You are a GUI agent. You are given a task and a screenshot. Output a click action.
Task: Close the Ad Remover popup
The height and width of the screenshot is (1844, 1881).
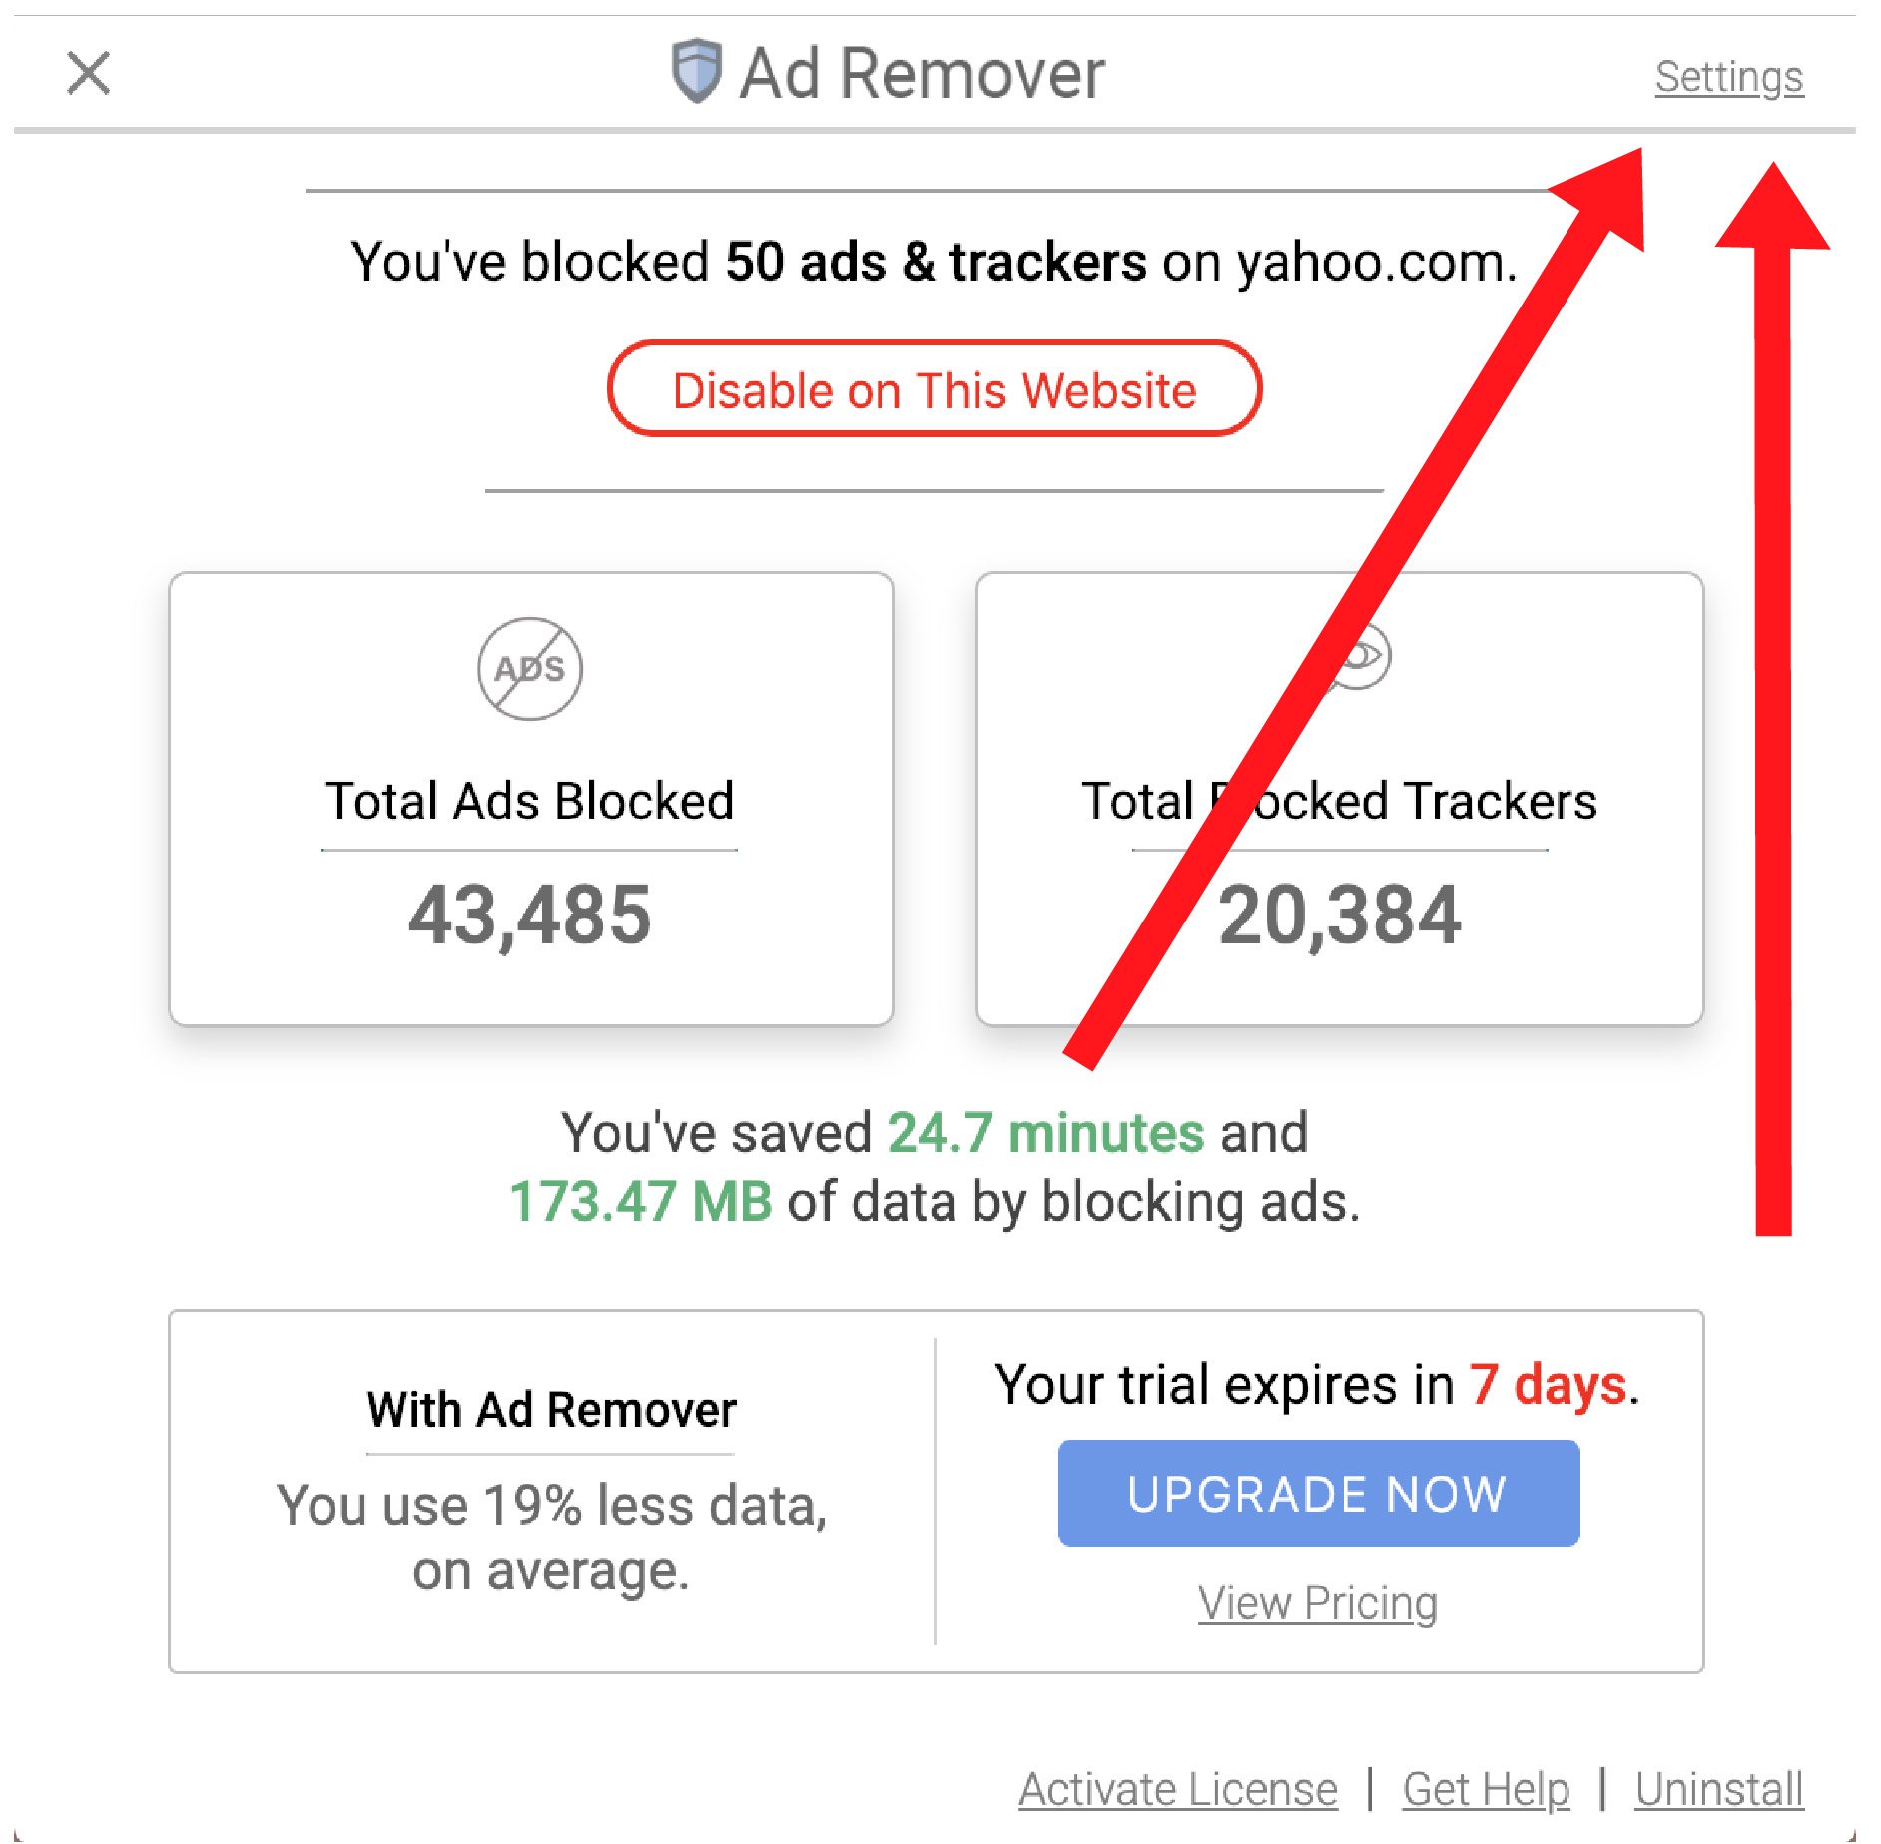click(89, 74)
